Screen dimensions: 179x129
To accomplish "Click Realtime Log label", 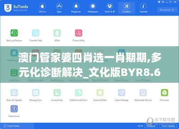I will (57, 80).
